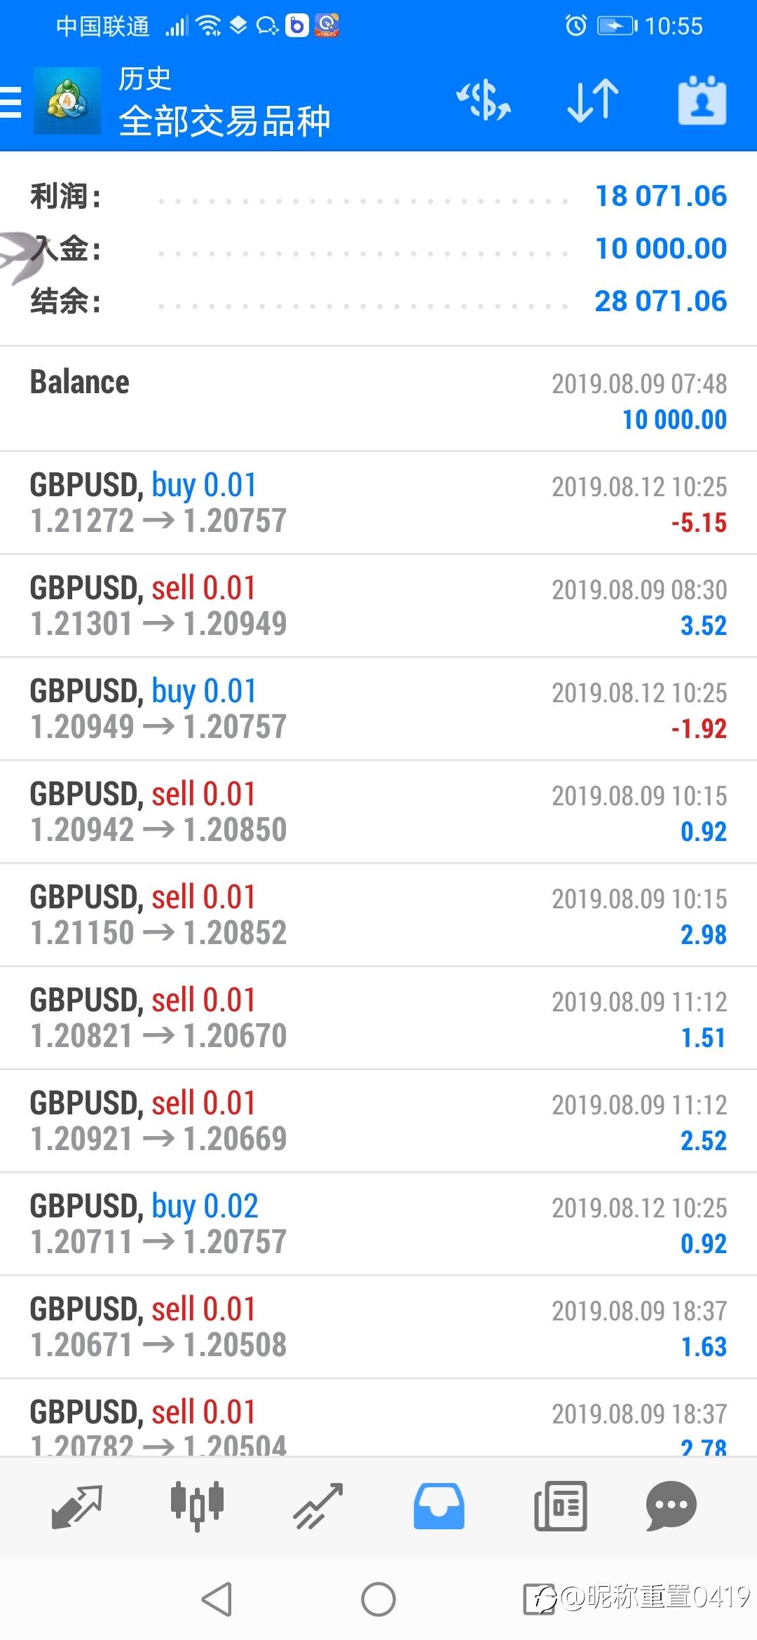The height and width of the screenshot is (1640, 757).
Task: Tap GBPUSD buy 0.02 trade row
Action: point(378,1224)
